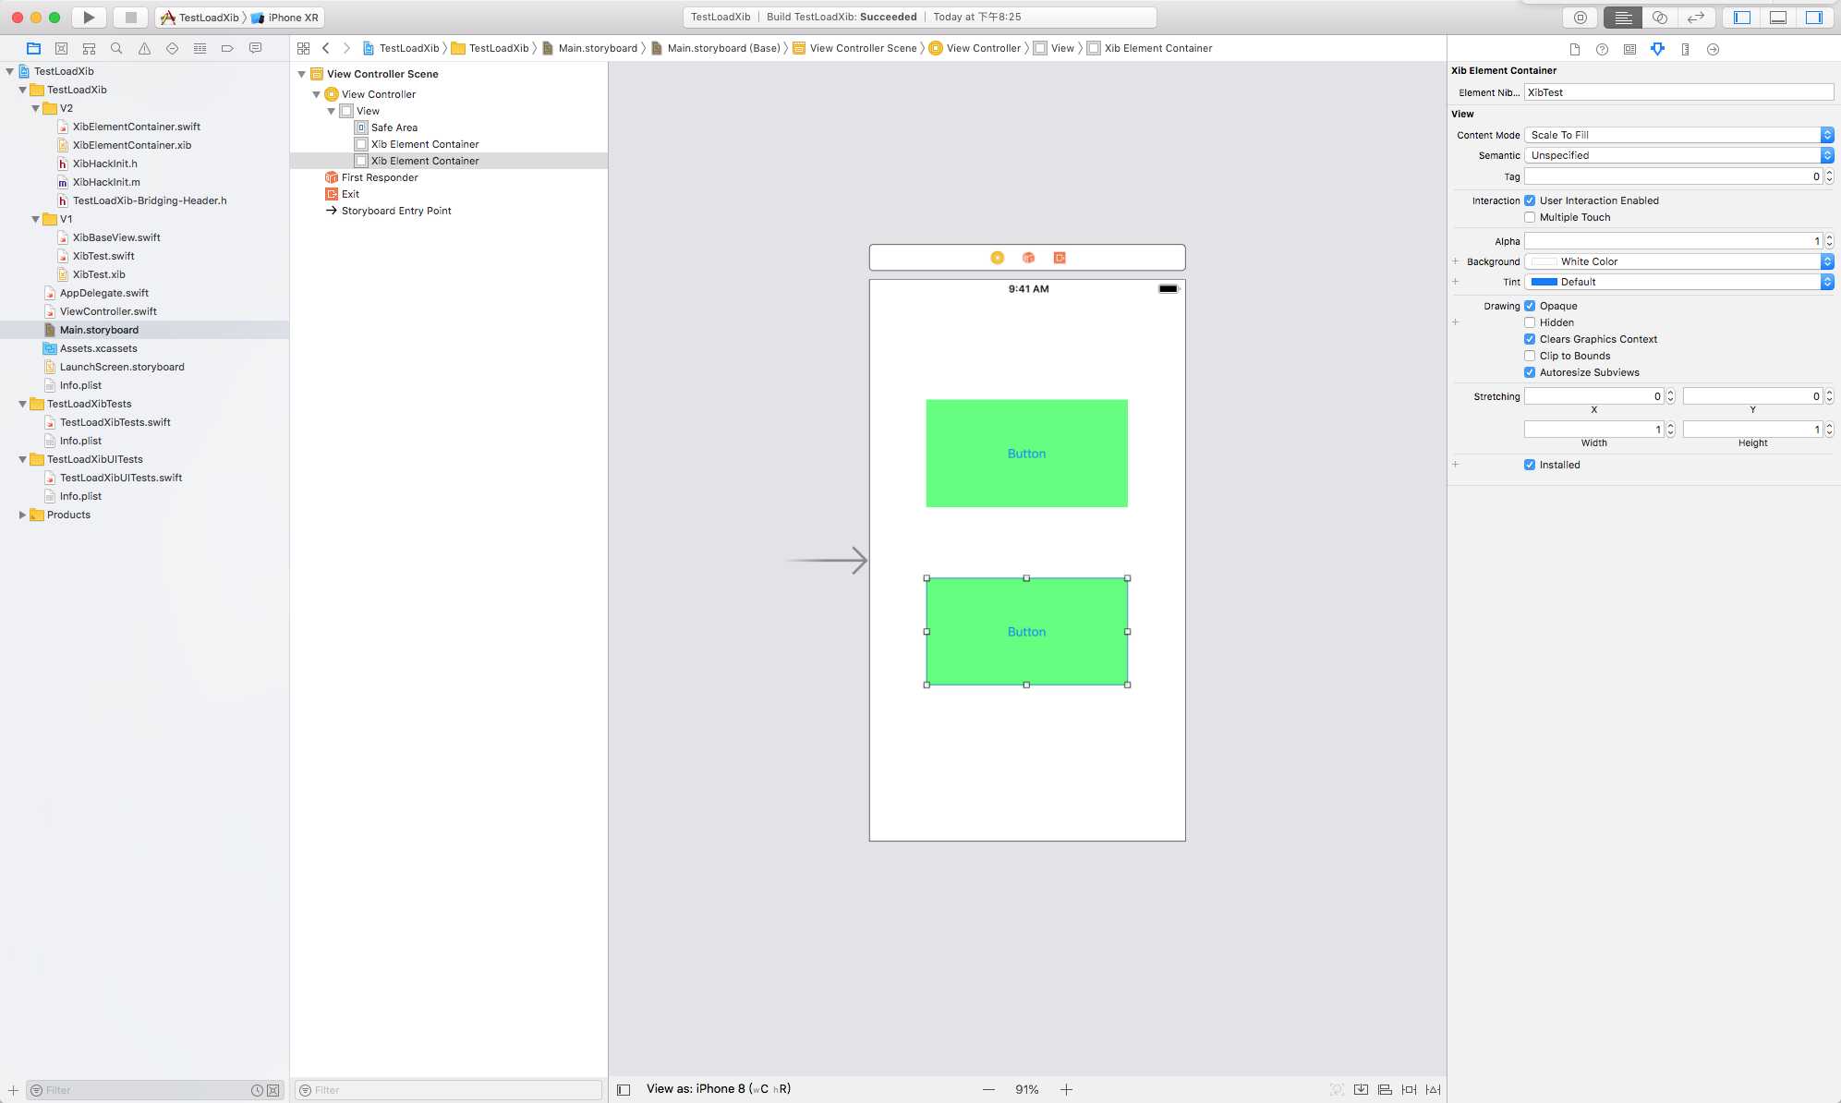Enable the Clip to Bounds checkbox
Image resolution: width=1841 pixels, height=1103 pixels.
[x=1530, y=356]
